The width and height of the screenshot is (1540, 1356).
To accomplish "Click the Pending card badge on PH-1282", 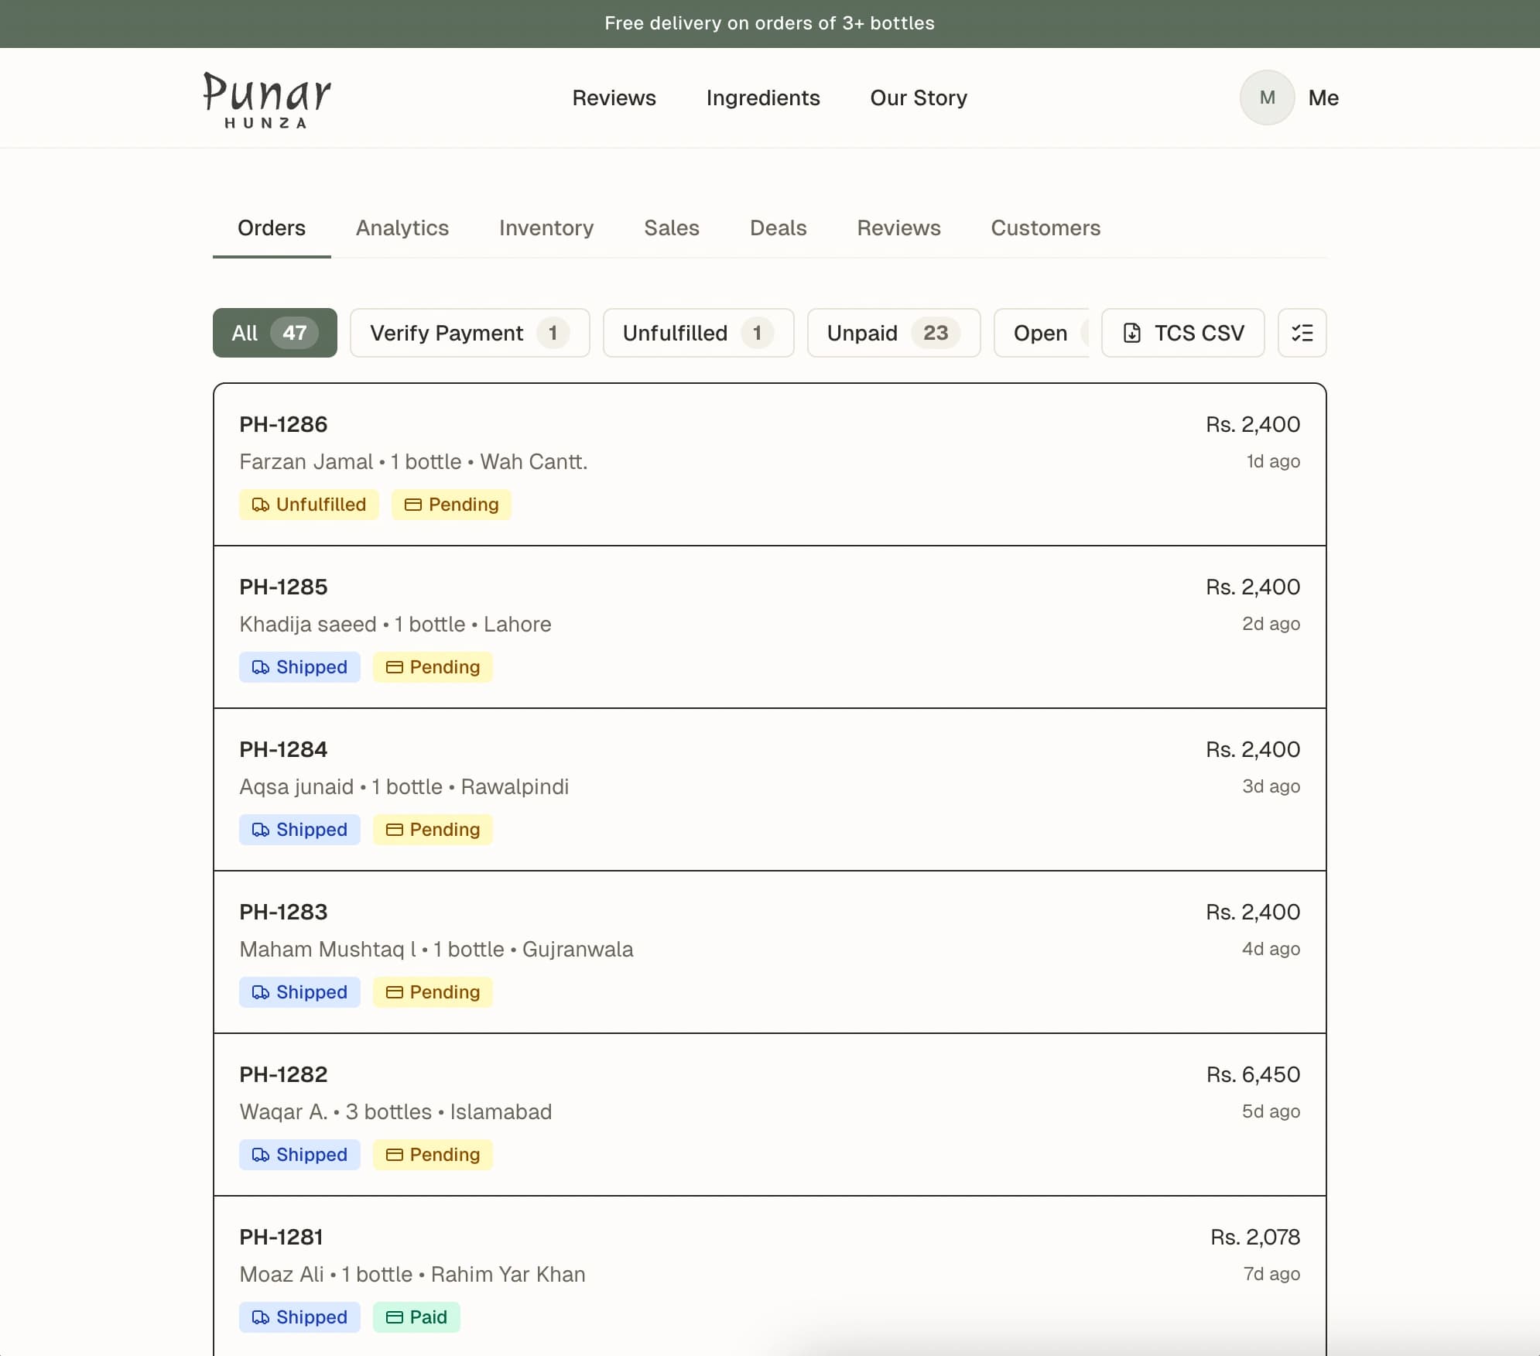I will pyautogui.click(x=433, y=1155).
